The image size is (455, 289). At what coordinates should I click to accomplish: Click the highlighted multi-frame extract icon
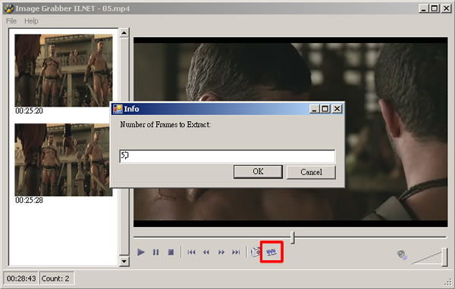click(x=271, y=252)
